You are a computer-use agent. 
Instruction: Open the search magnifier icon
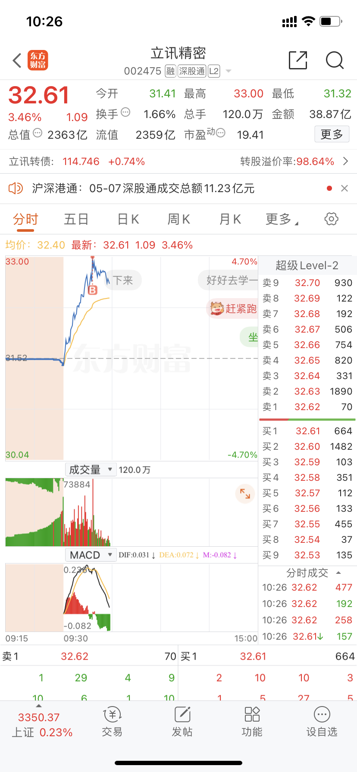point(335,60)
